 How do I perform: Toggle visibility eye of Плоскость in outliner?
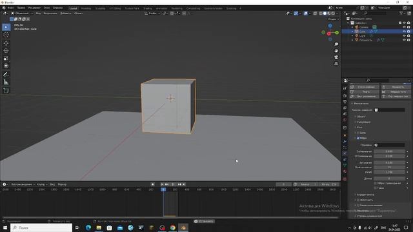[x=404, y=40]
